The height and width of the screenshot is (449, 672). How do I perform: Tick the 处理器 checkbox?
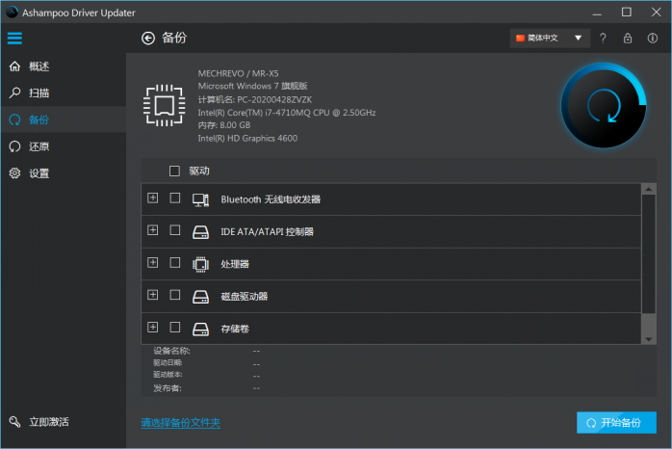click(x=175, y=262)
